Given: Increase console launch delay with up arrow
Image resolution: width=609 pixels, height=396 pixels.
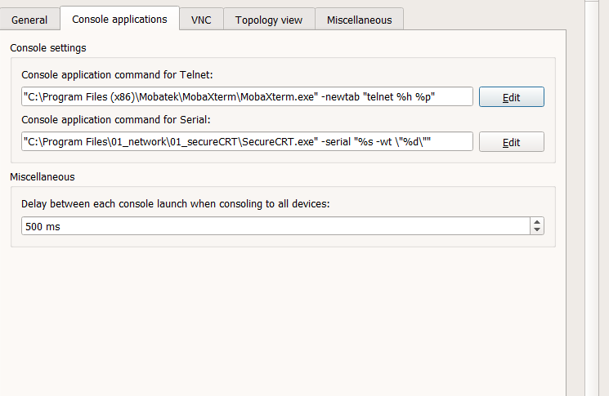Looking at the screenshot, I should [536, 222].
